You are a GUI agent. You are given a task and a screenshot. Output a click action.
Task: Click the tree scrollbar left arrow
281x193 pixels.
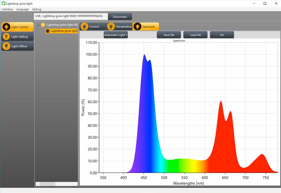[x=38, y=184]
